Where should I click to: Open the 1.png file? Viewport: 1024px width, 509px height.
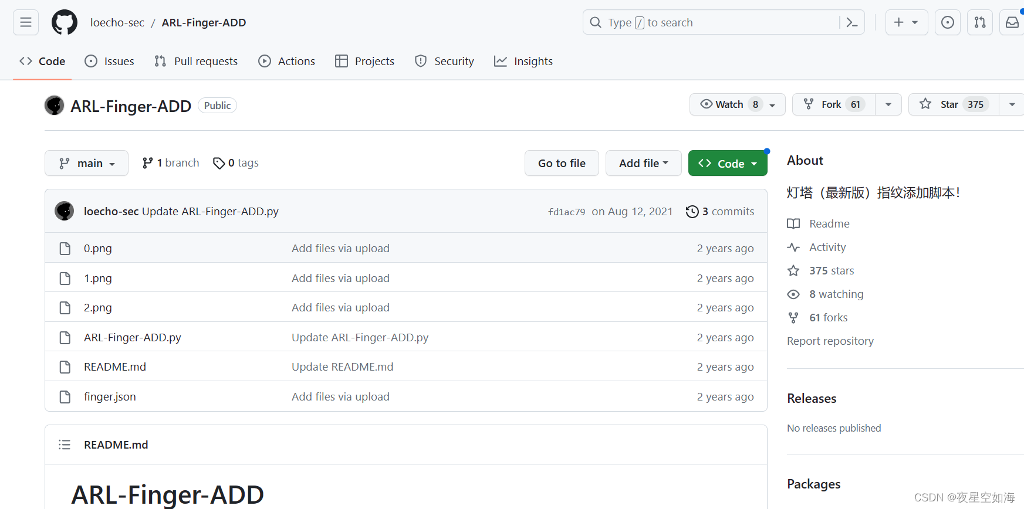[x=98, y=279]
